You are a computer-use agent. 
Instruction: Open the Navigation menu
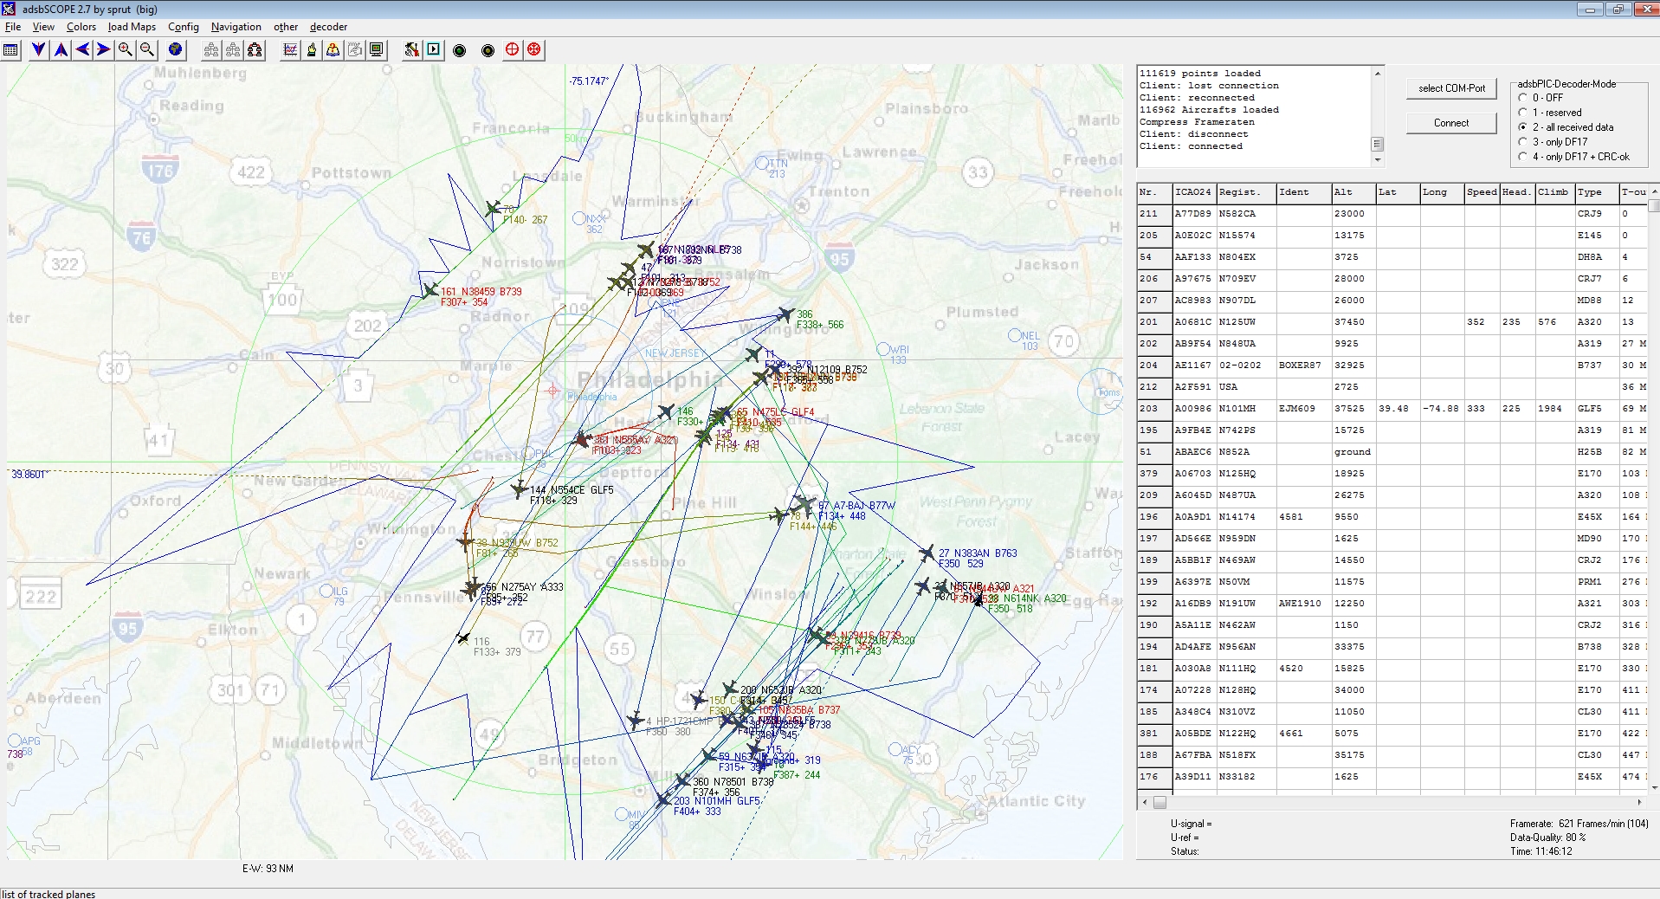click(236, 27)
